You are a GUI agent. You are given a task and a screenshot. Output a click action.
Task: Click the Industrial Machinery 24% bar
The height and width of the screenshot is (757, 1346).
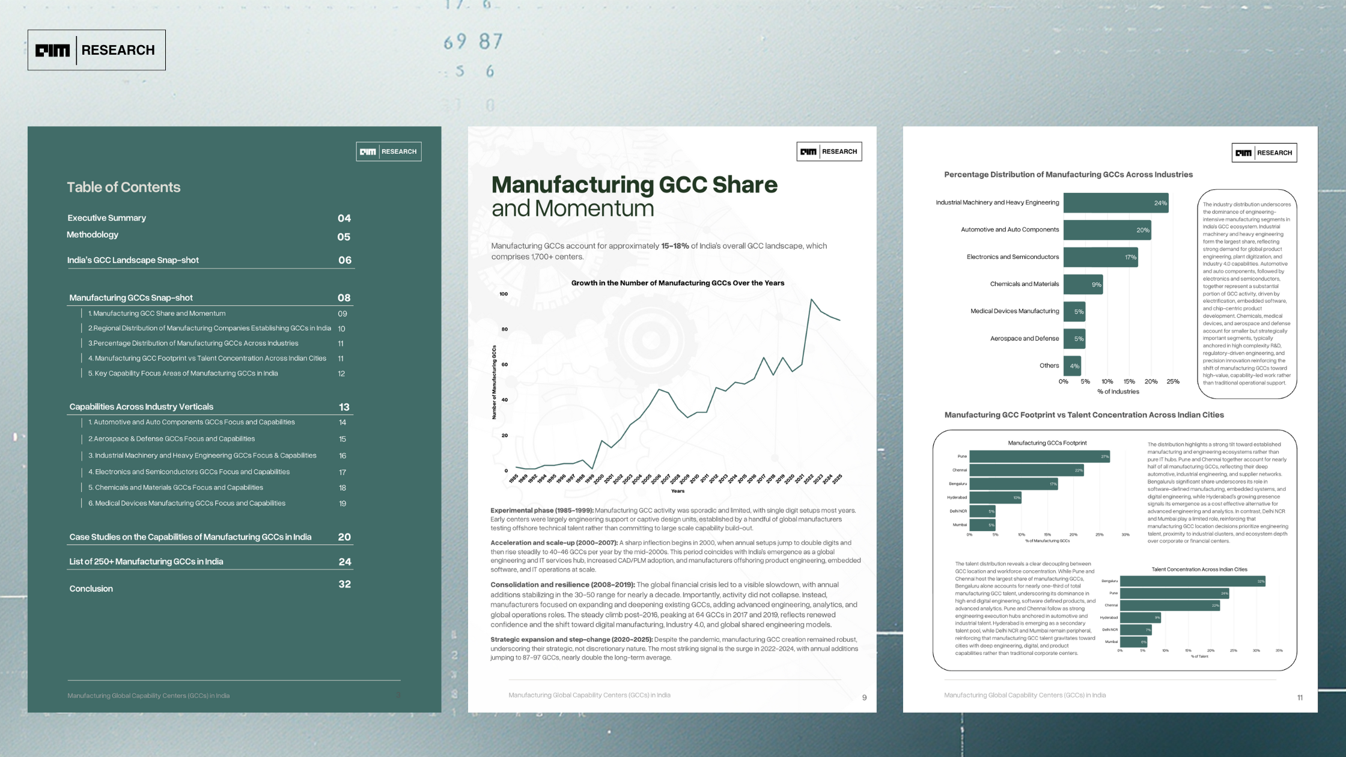click(1115, 203)
